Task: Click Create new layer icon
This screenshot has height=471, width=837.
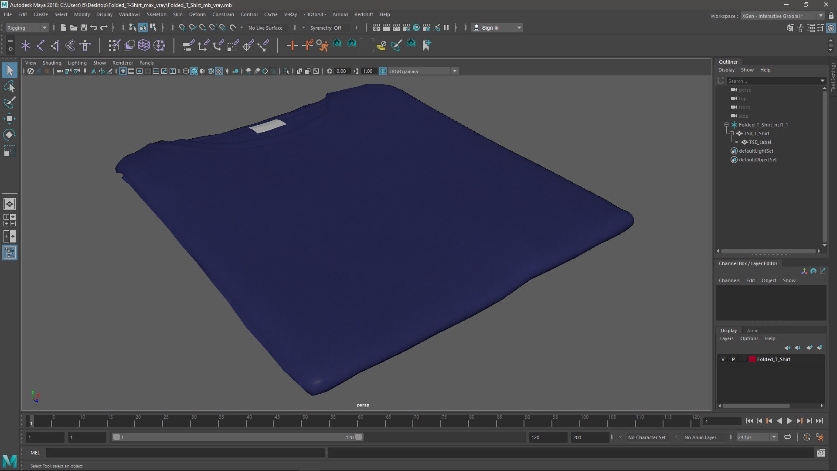Action: coord(810,348)
